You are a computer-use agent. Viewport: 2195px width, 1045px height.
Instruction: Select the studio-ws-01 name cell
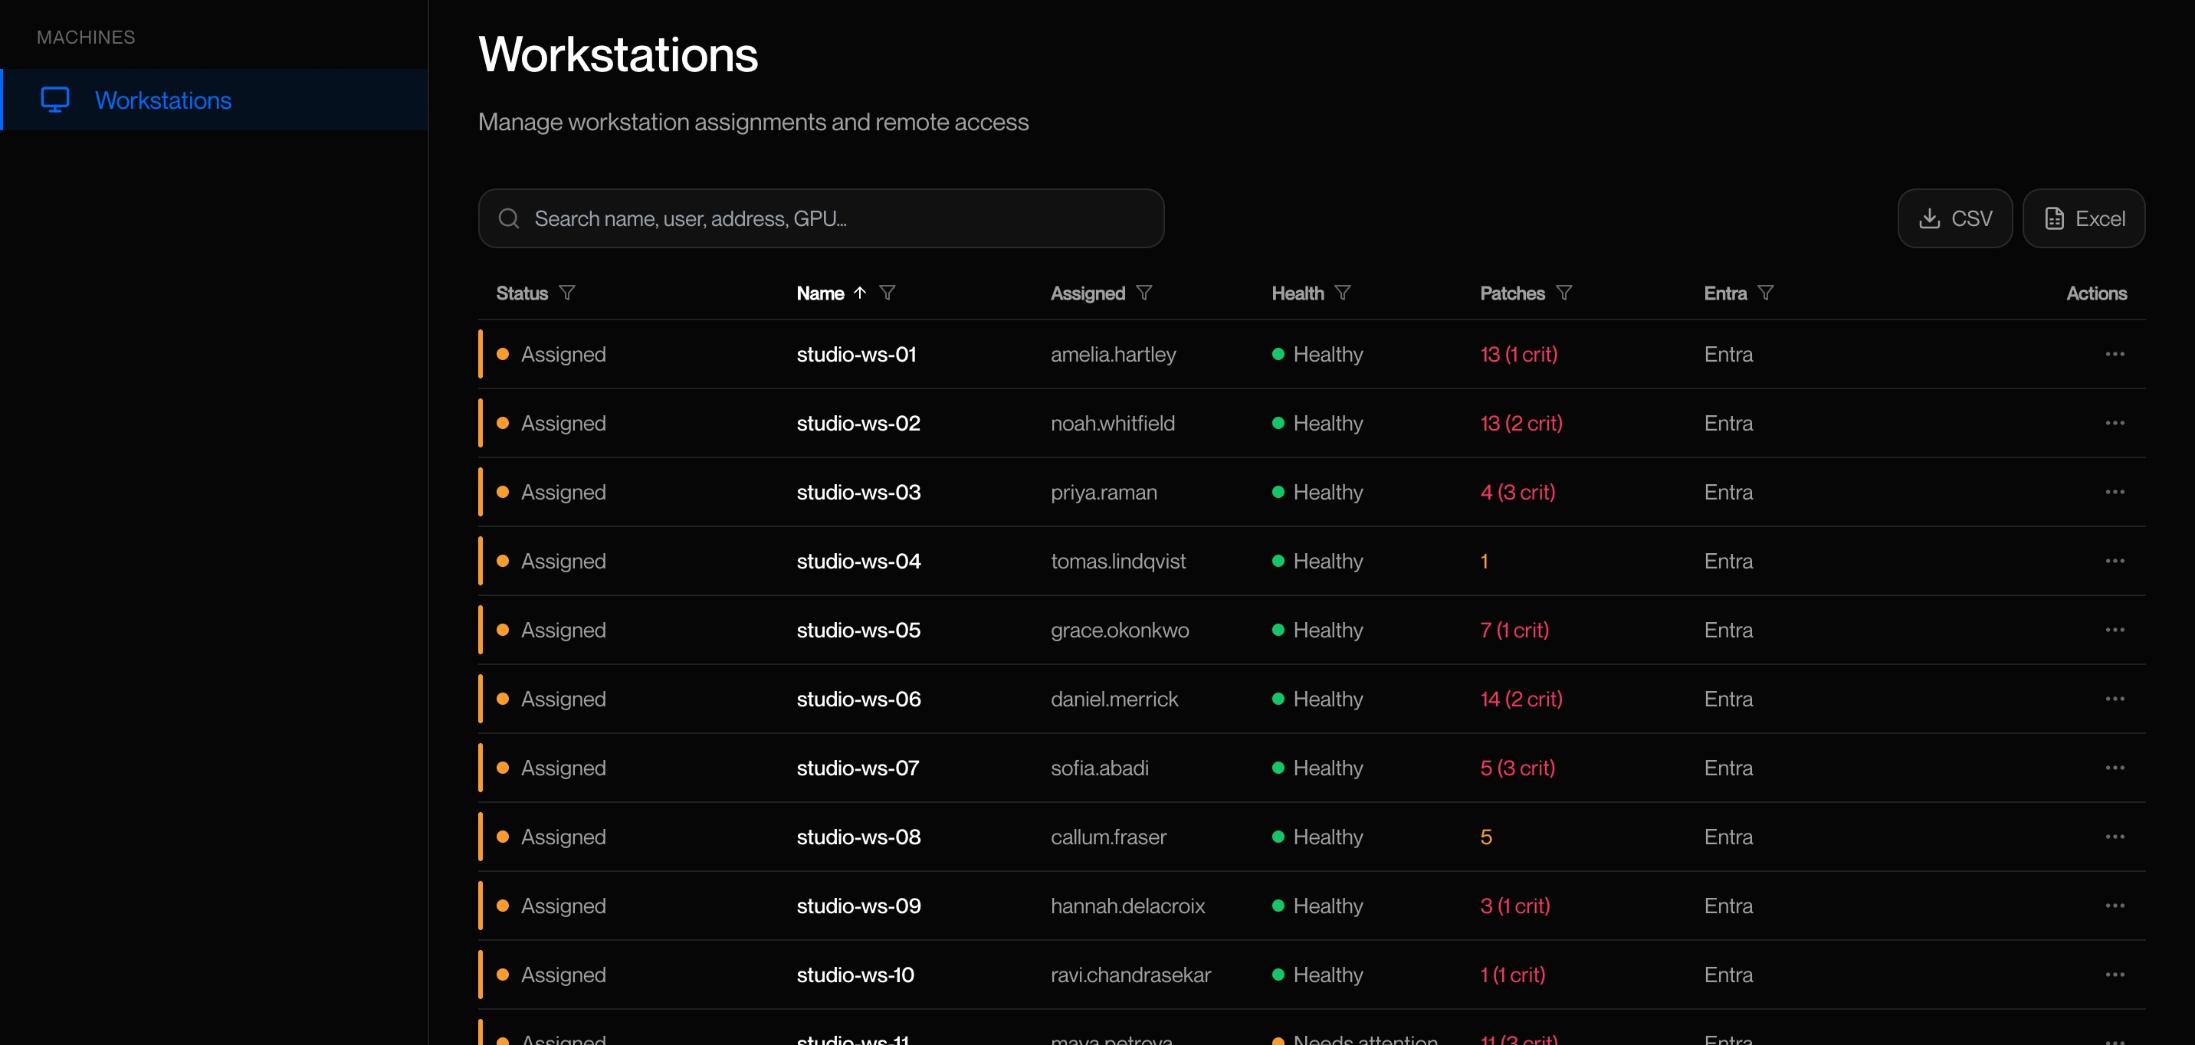pyautogui.click(x=856, y=354)
